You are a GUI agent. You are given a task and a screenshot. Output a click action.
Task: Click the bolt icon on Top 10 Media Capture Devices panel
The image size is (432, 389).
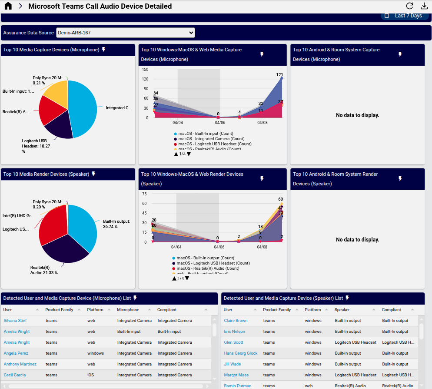coord(104,49)
